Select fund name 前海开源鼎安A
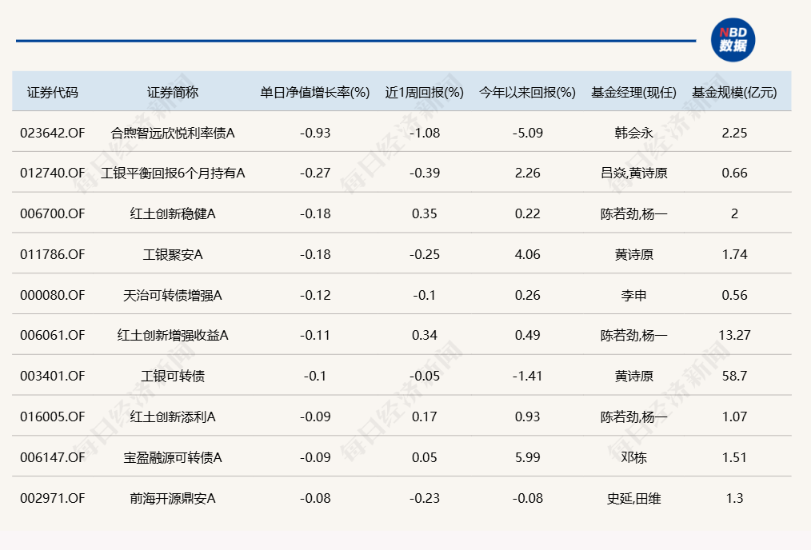Screen dimensions: 811x550 pyautogui.click(x=173, y=498)
